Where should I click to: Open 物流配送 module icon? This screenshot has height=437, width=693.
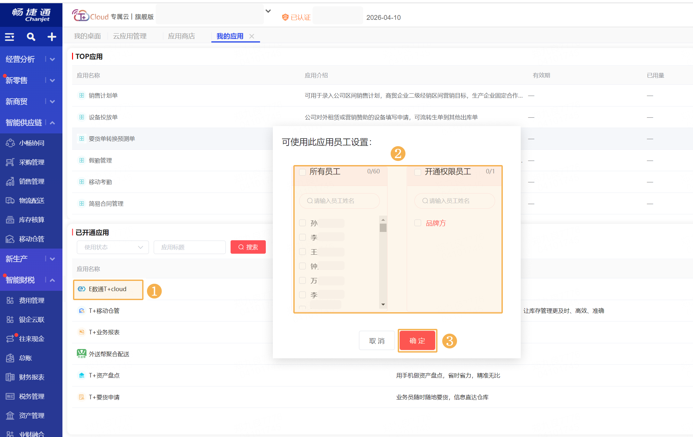[10, 201]
